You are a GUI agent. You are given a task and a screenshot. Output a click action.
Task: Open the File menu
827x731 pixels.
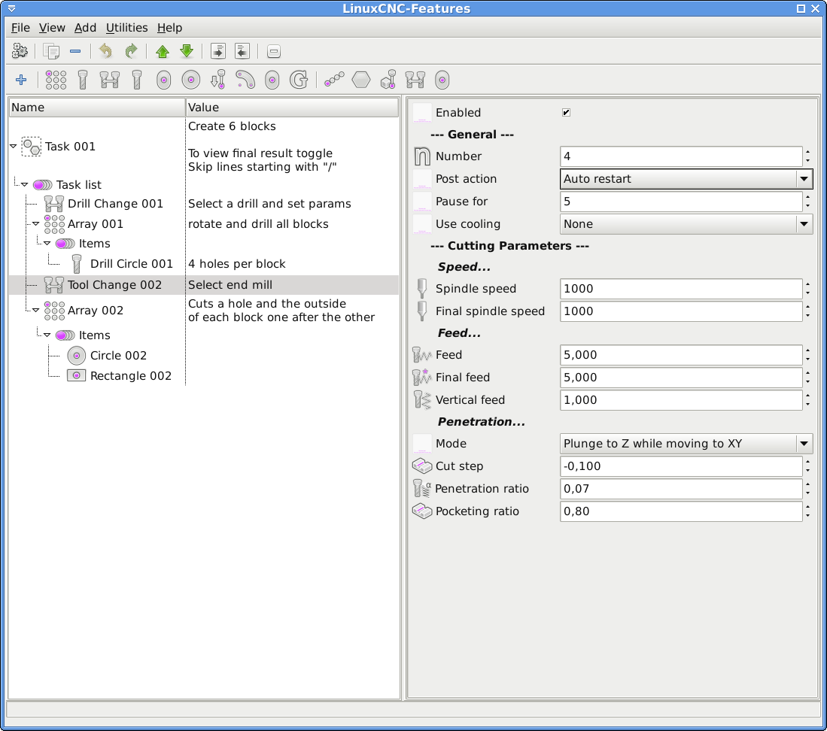pyautogui.click(x=20, y=28)
